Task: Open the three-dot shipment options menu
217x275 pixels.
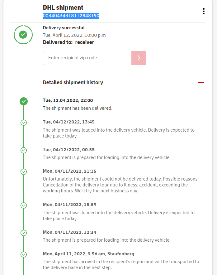Action: (x=204, y=12)
